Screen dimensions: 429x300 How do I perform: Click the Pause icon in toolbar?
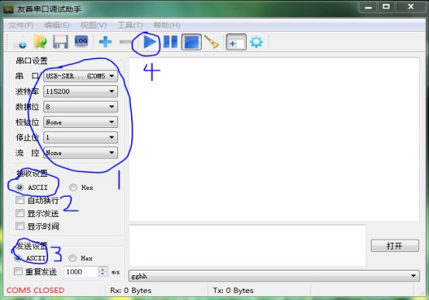(x=171, y=42)
